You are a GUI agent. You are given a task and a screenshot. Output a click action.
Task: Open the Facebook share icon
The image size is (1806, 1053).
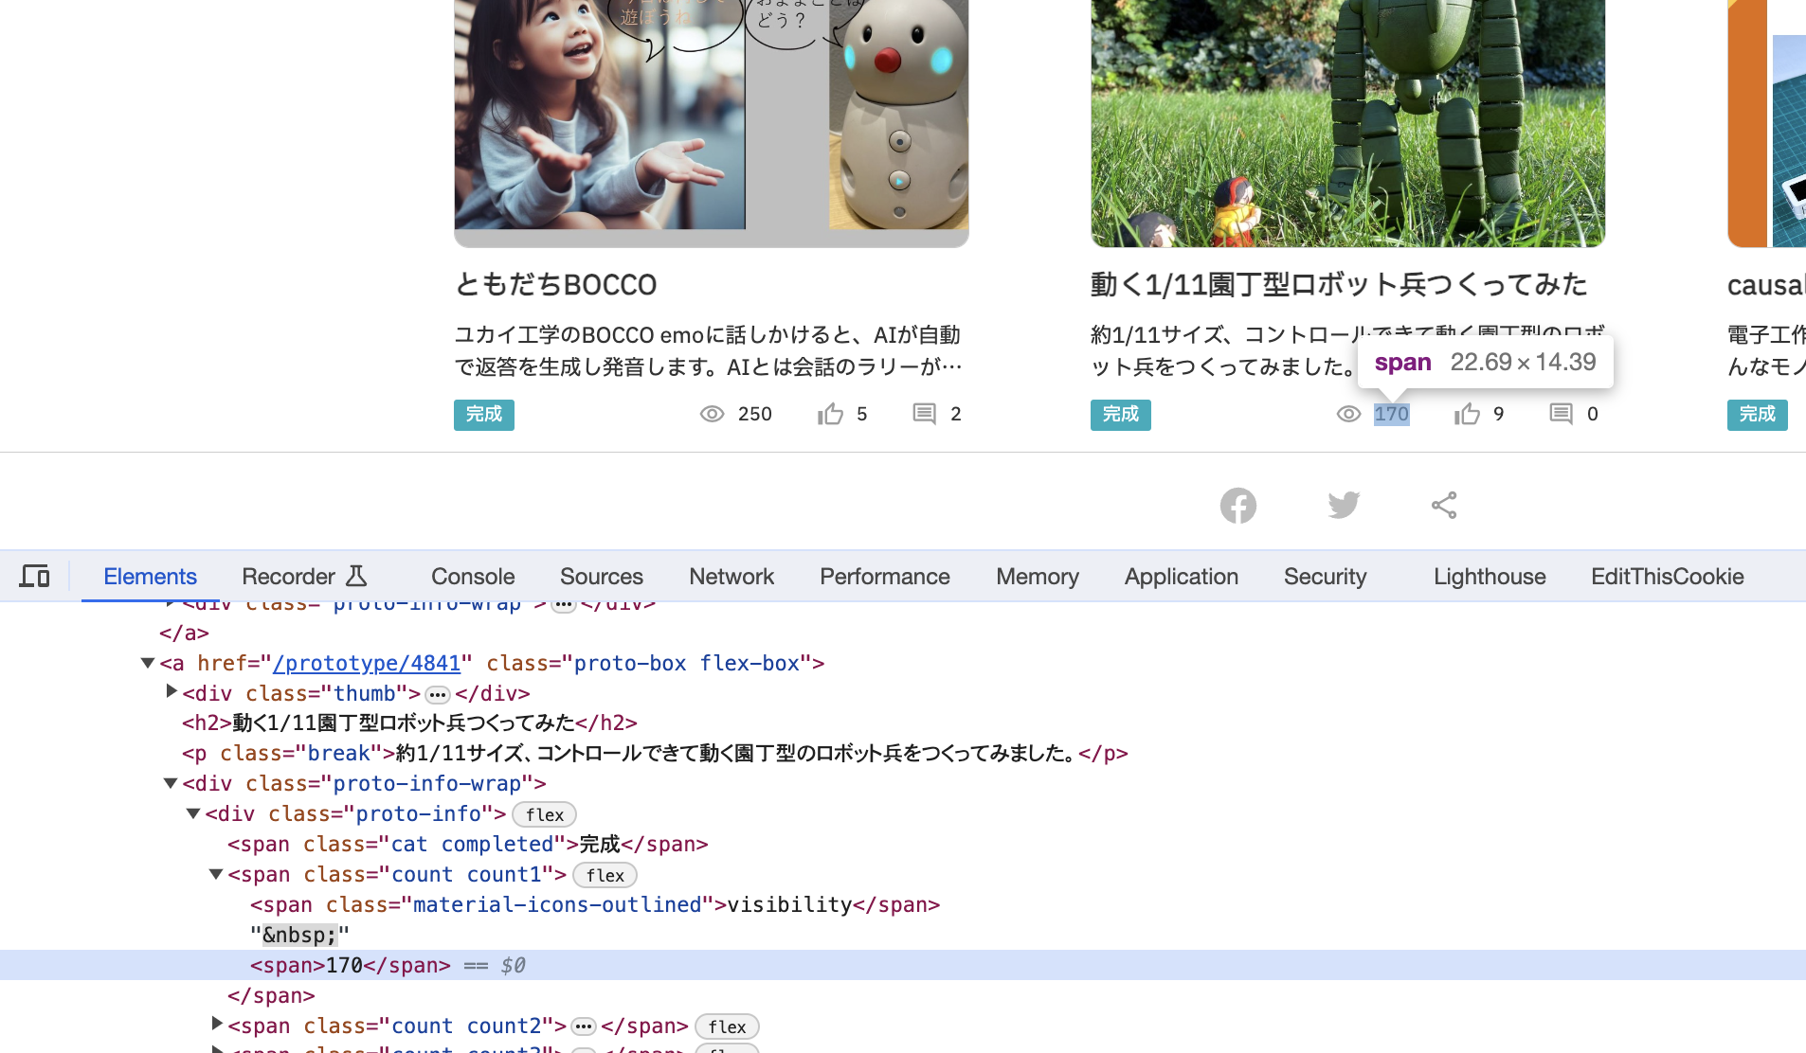pyautogui.click(x=1237, y=506)
